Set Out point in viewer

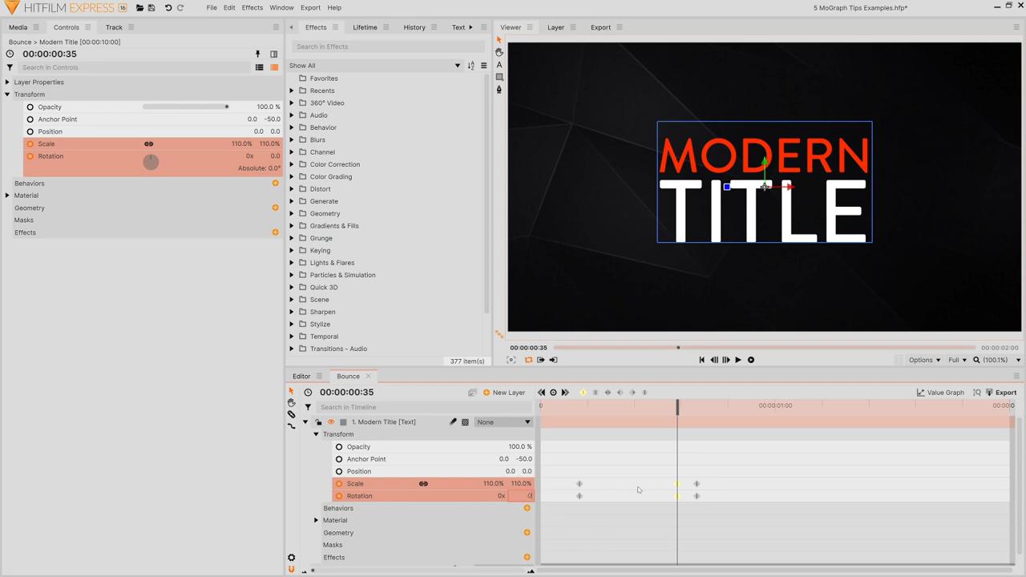tap(553, 360)
